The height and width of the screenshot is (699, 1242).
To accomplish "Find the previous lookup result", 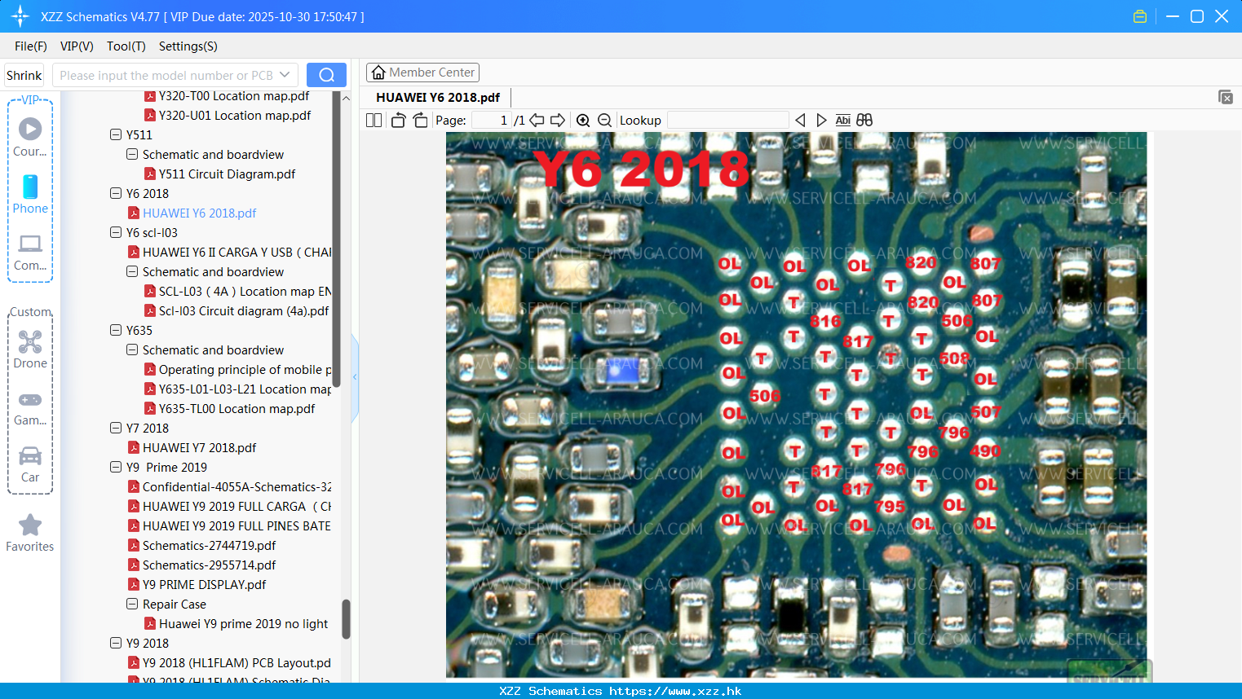I will 800,120.
